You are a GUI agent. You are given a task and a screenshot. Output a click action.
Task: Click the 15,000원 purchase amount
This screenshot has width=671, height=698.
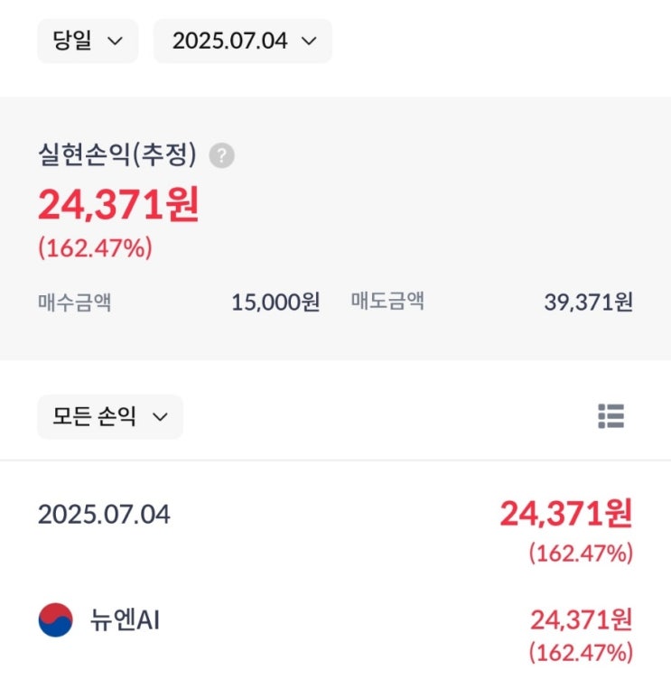pos(275,302)
